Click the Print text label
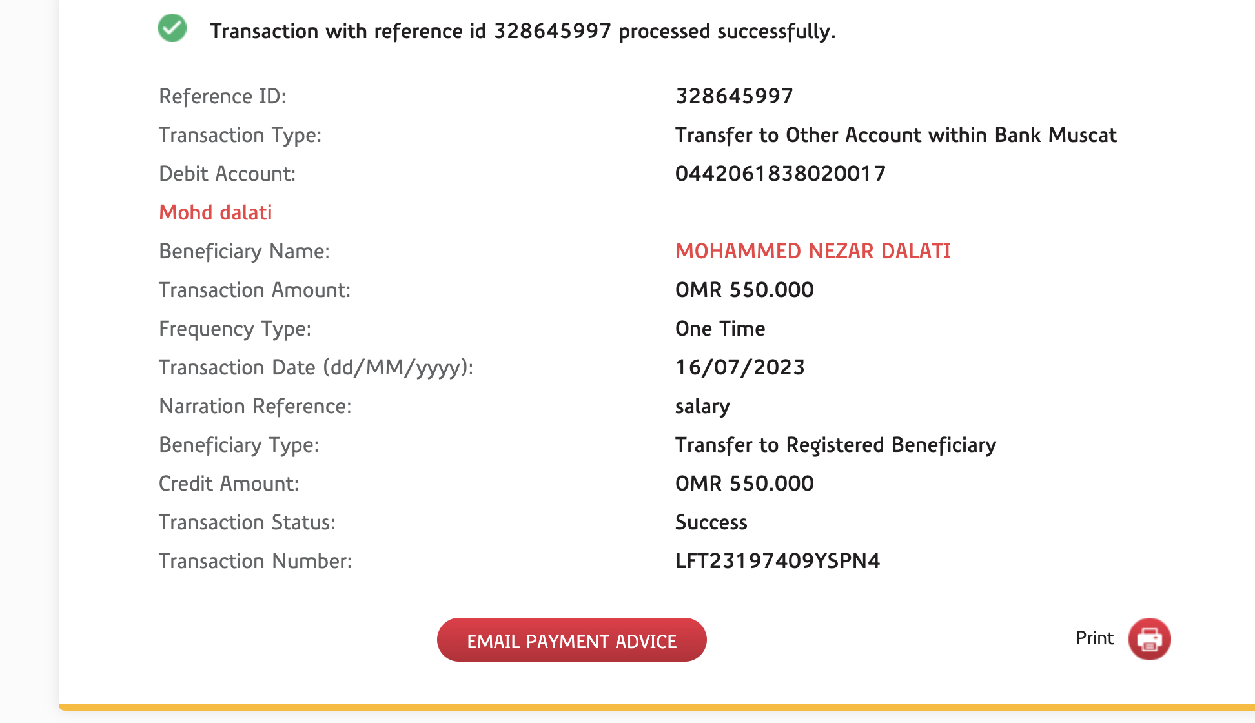 (1094, 638)
